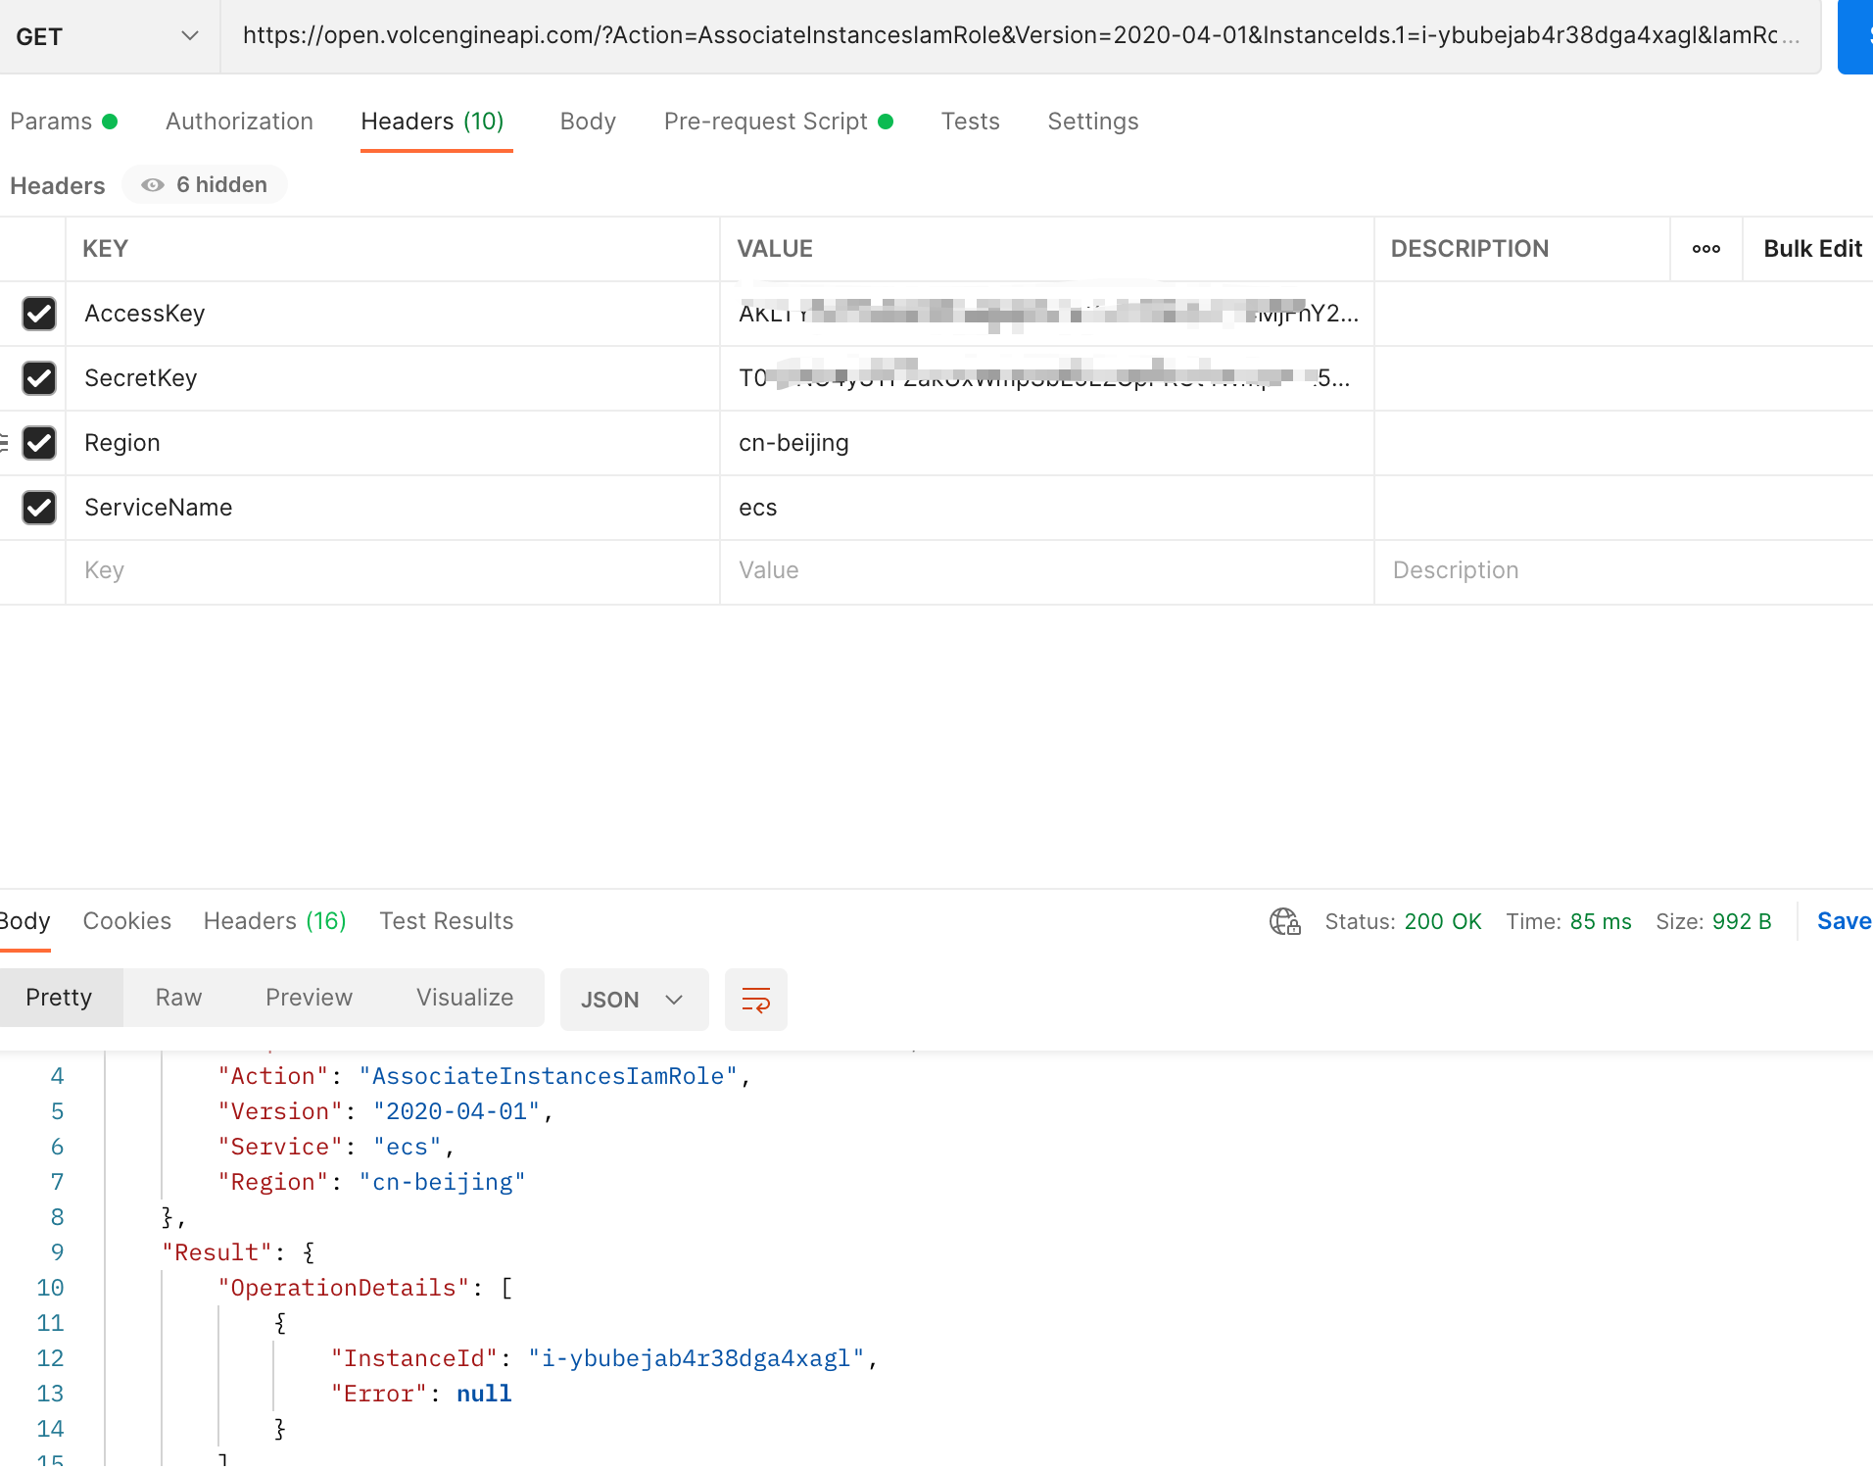Click line number 10 in response
Screen dimensions: 1873x1470
click(x=50, y=1288)
